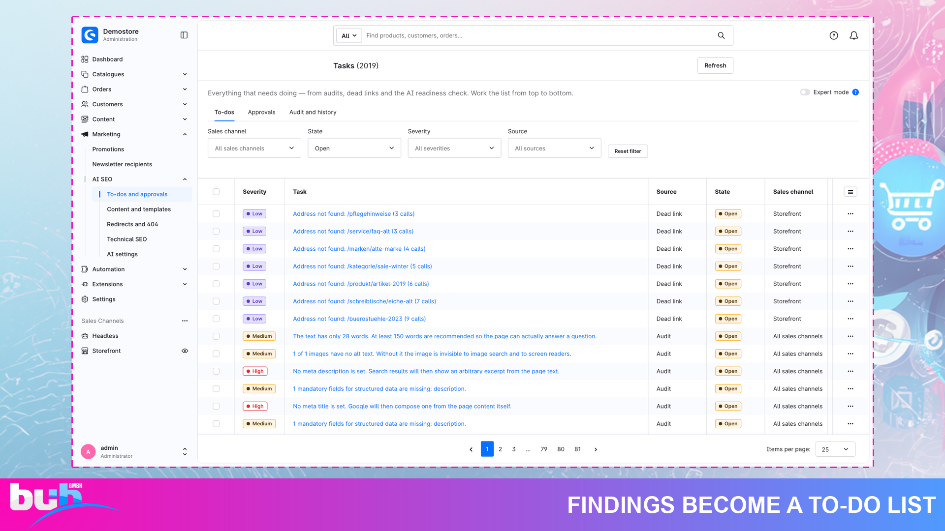Open the Severity filter dropdown
The image size is (945, 531).
454,148
